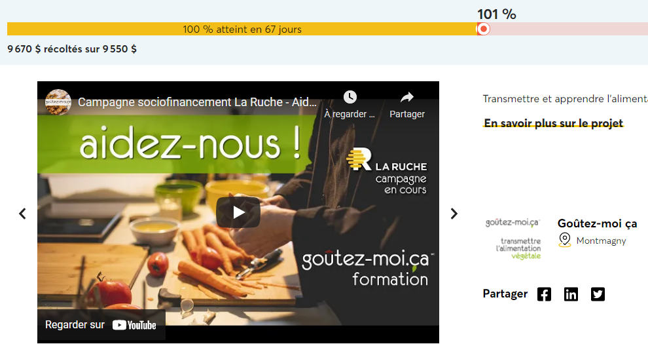The image size is (648, 344).
Task: Click the Goûtez-moi ça organization name
Action: 597,223
